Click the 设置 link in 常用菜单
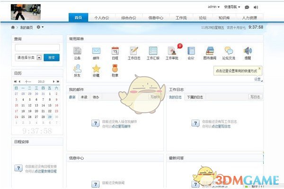Image resolution: width=284 pixels, height=189 pixels. [x=257, y=79]
